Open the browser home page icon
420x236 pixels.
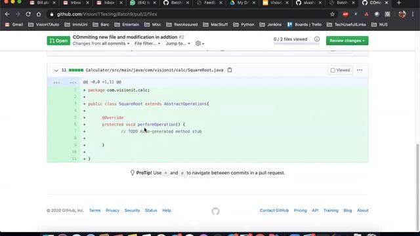(x=39, y=14)
